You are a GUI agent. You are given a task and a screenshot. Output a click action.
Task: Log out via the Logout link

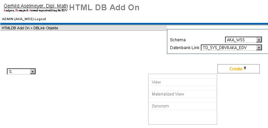click(40, 19)
